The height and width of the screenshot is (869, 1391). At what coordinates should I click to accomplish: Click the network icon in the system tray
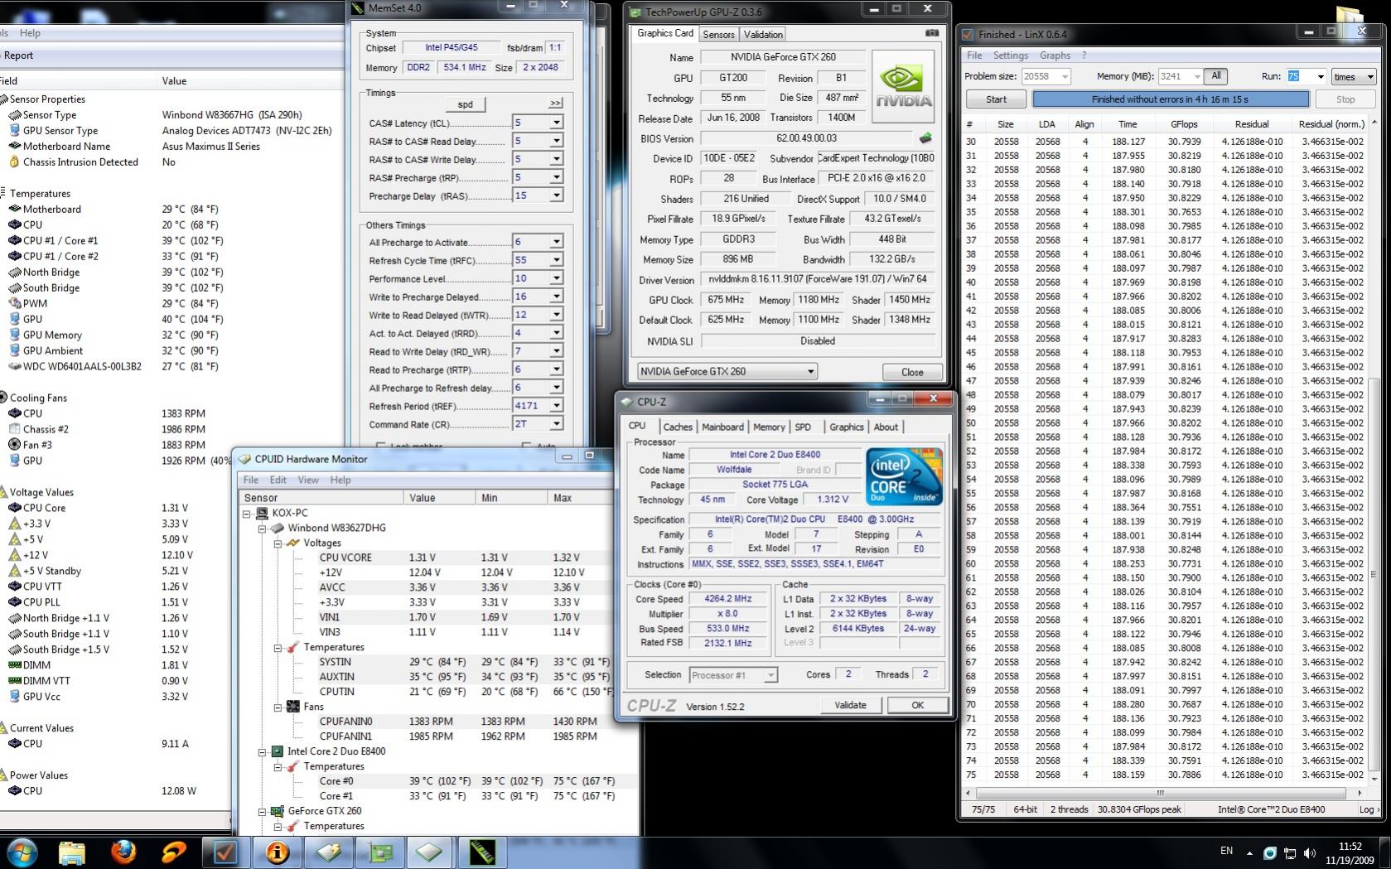[x=1290, y=852]
